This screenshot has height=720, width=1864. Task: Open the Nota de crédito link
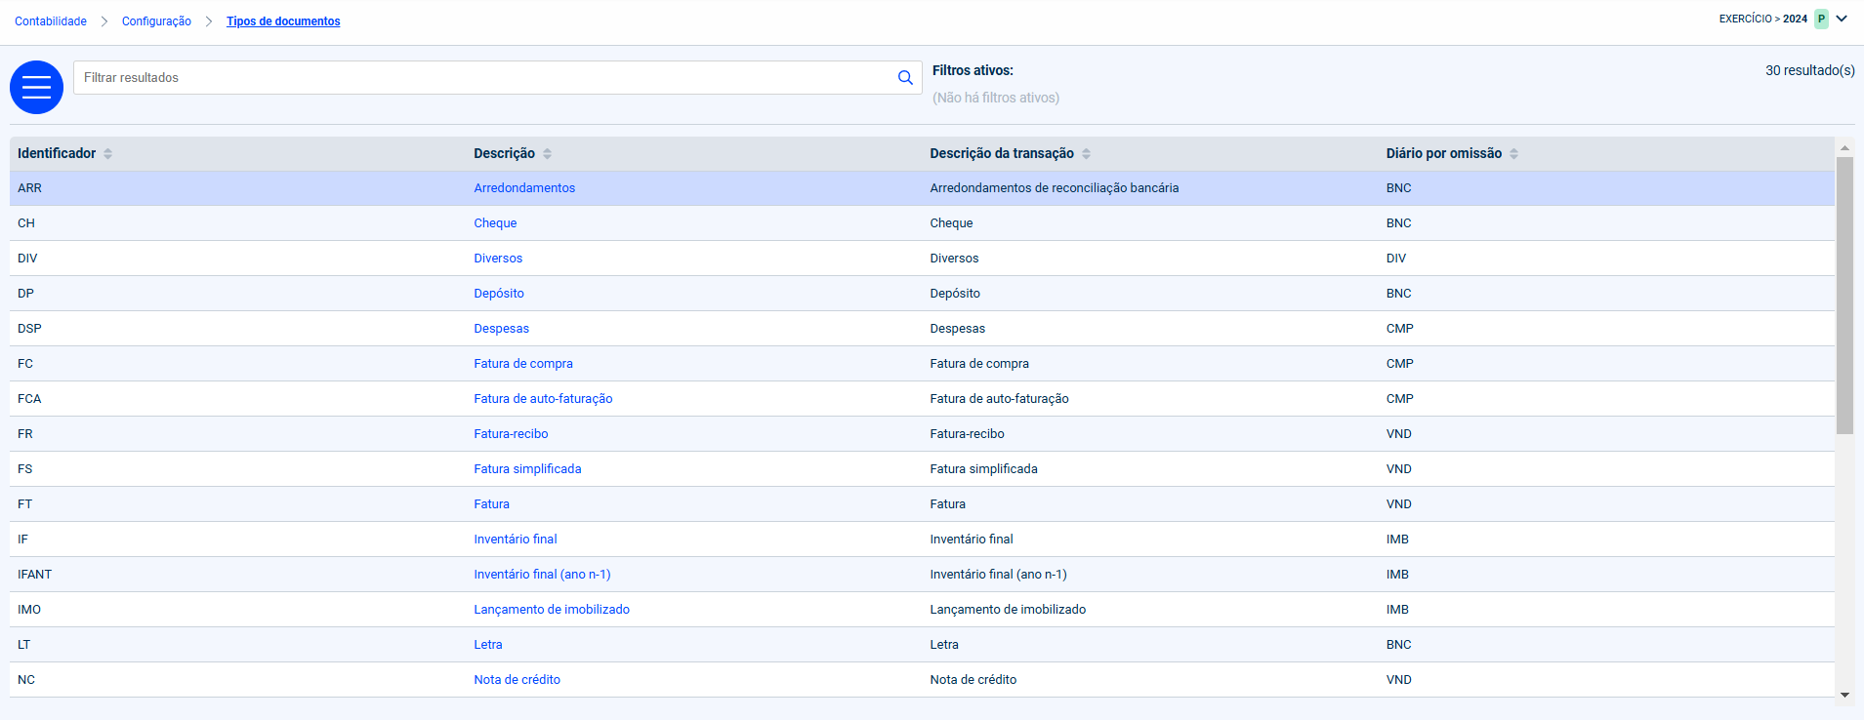pos(517,680)
